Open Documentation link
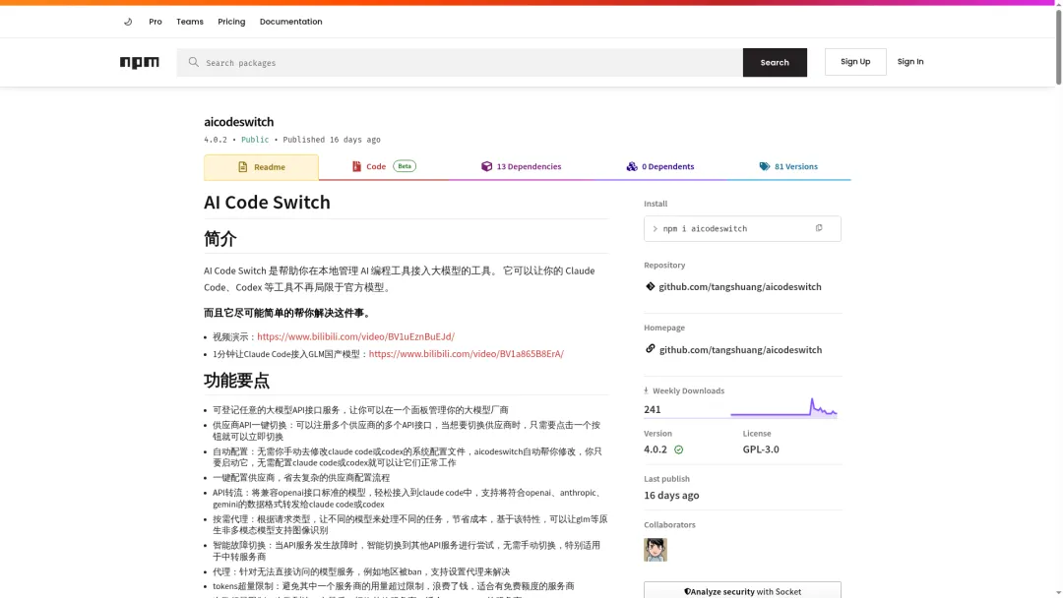Image resolution: width=1063 pixels, height=598 pixels. (290, 22)
